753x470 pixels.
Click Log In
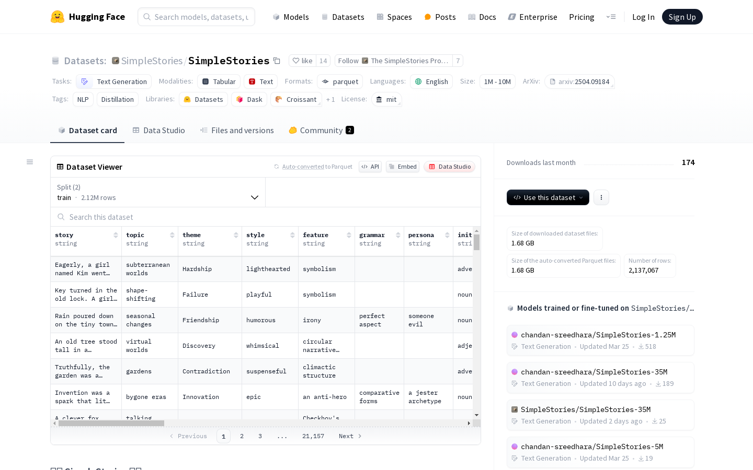[643, 17]
